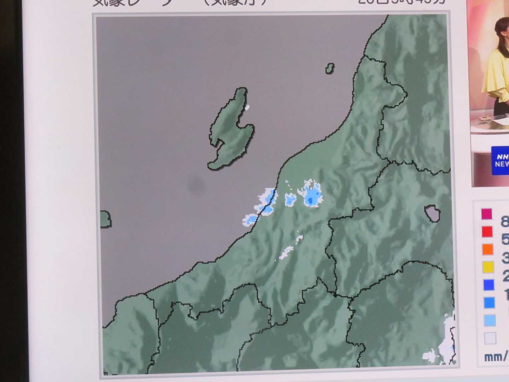Click the timestamp at the top right of the map
The height and width of the screenshot is (382, 509).
[401, 2]
